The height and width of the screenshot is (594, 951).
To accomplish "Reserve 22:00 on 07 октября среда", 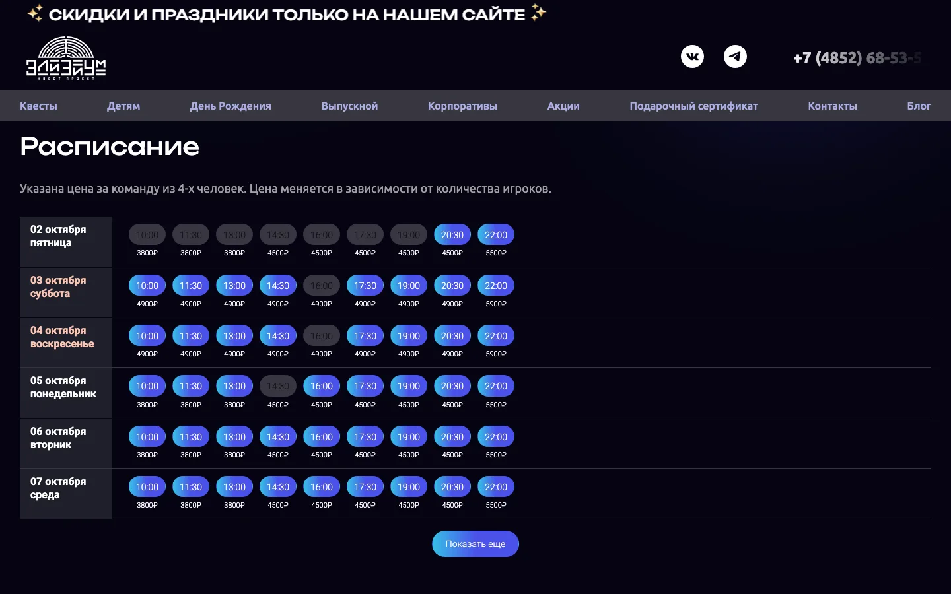I will pyautogui.click(x=496, y=487).
